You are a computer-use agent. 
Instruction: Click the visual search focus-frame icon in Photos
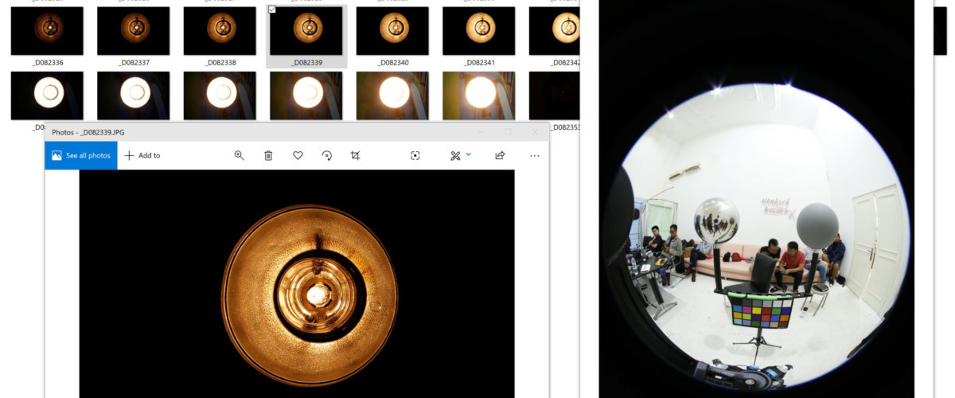tap(415, 155)
